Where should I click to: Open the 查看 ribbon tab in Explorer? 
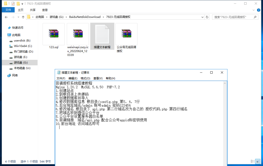(45, 10)
